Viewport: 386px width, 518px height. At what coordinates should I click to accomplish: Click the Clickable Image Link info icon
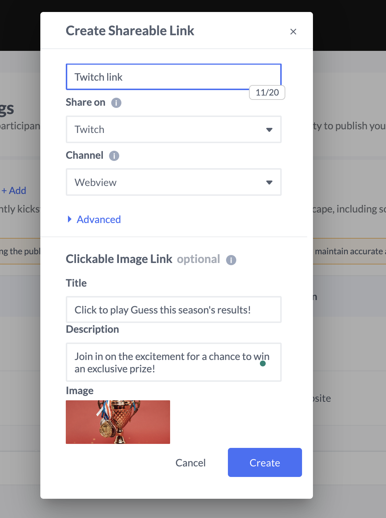point(231,260)
